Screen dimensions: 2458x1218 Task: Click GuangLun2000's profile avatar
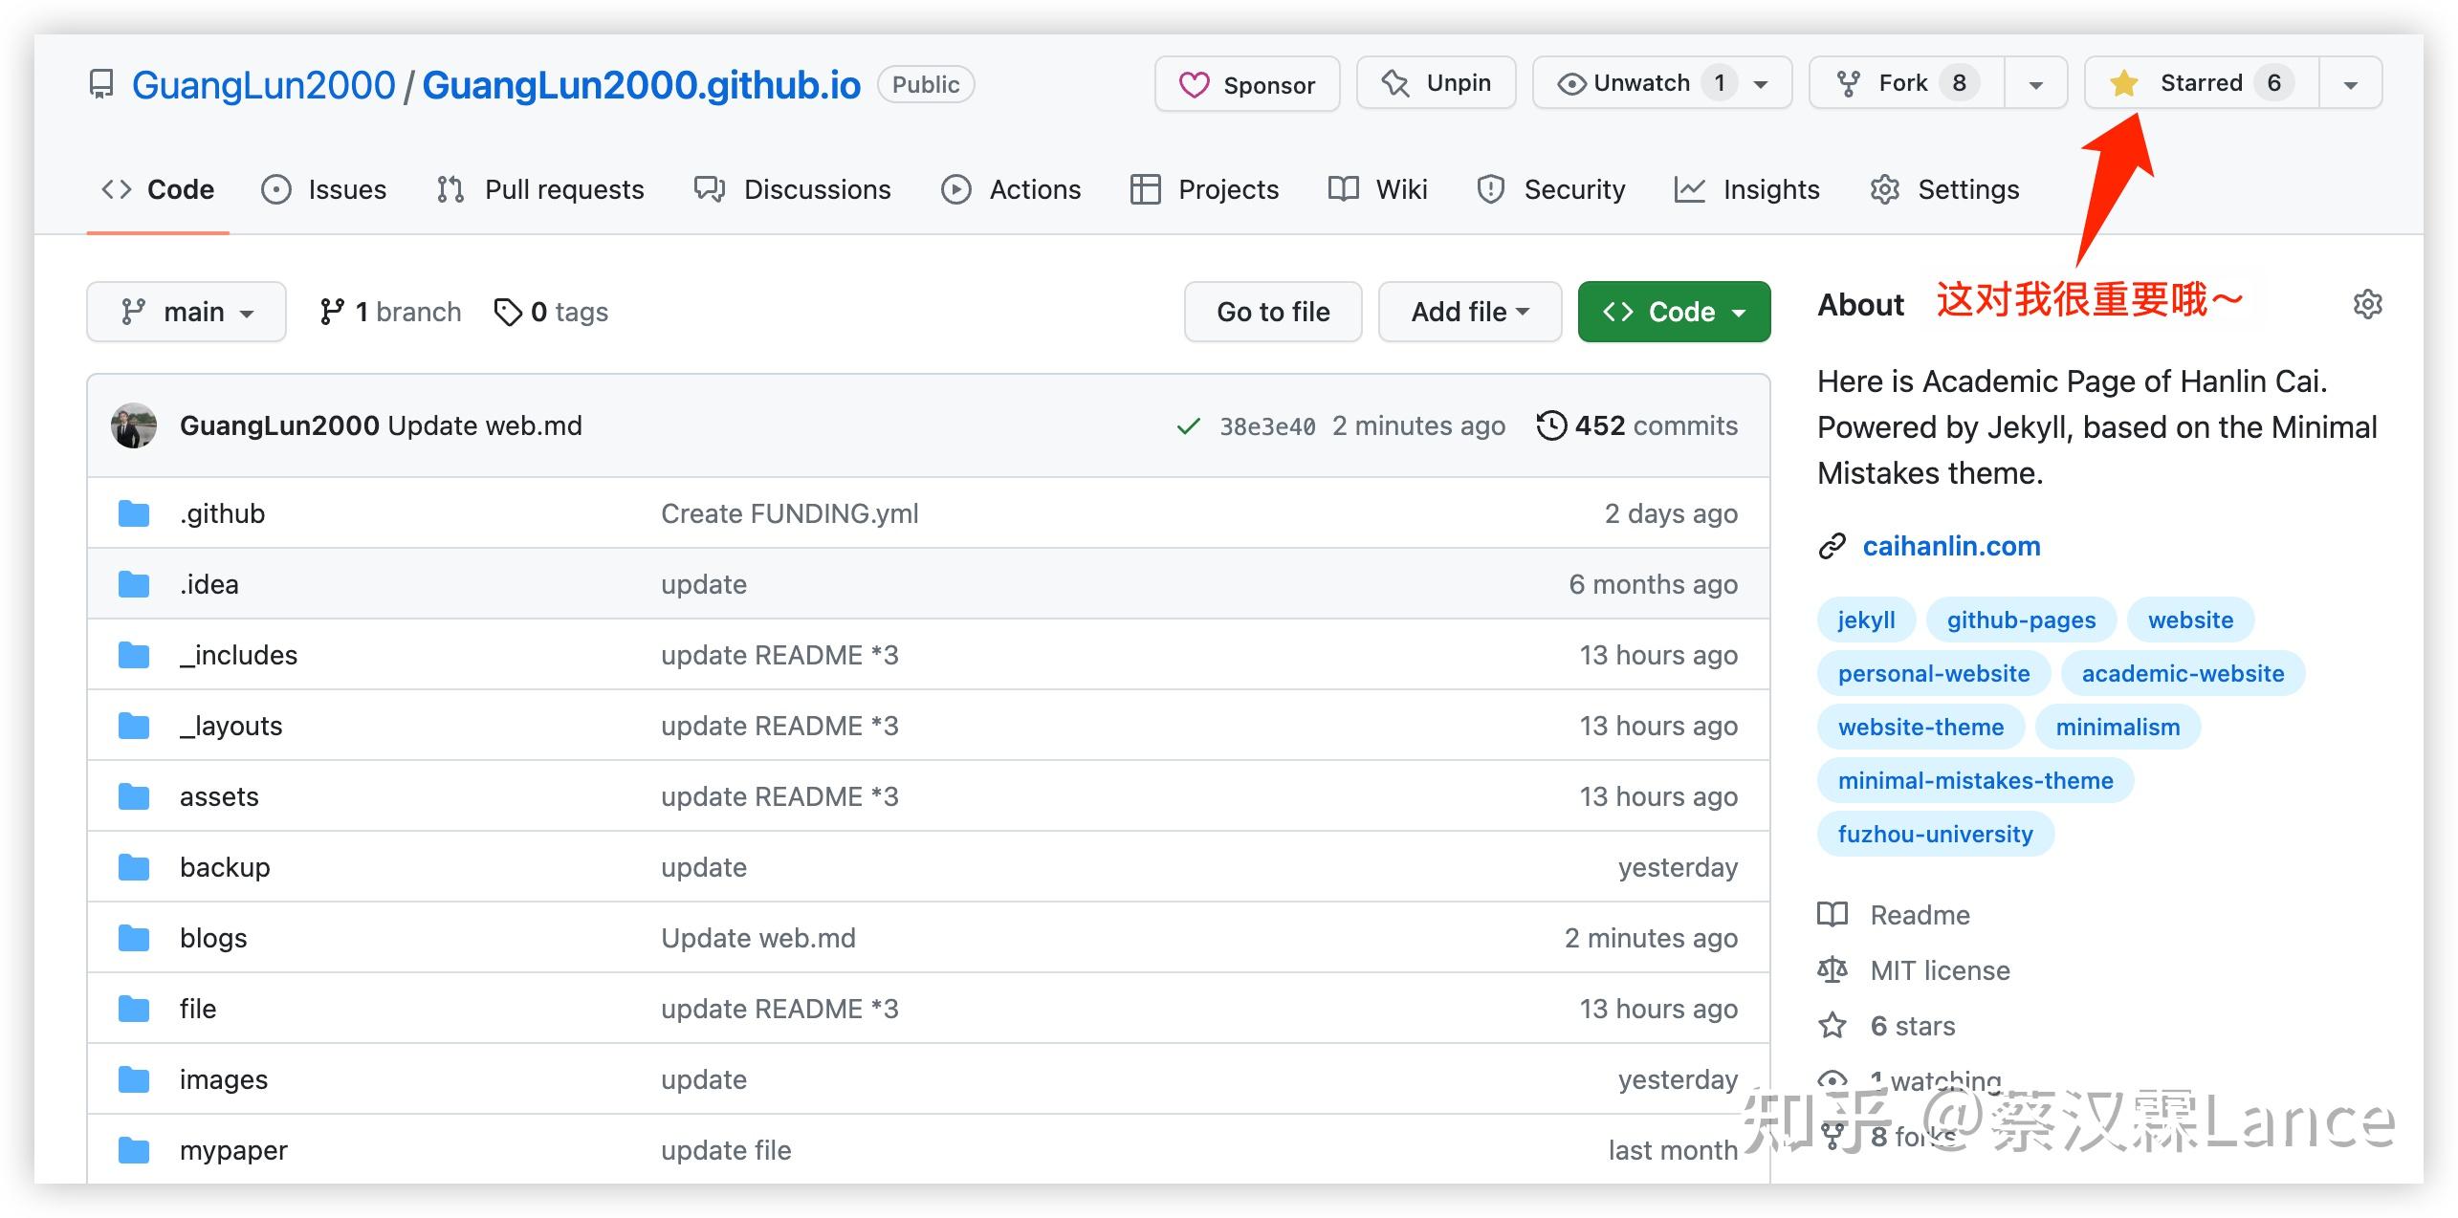click(134, 425)
